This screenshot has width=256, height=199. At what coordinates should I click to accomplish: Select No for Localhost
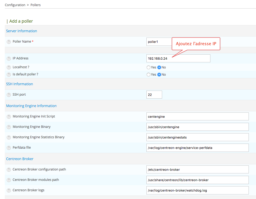coord(159,67)
